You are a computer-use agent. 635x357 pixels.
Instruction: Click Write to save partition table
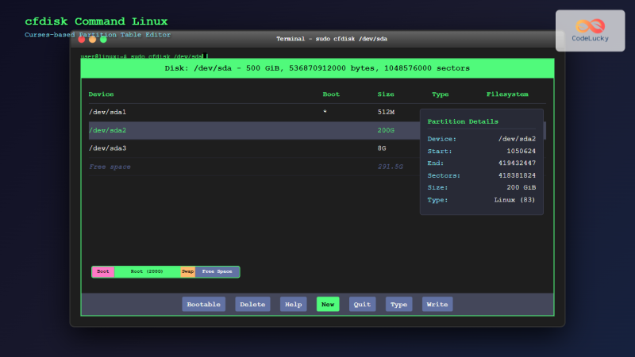click(437, 304)
